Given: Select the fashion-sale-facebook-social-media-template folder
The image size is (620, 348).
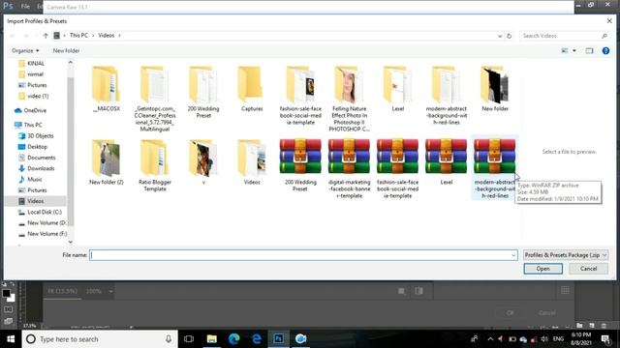Looking at the screenshot, I should click(300, 96).
